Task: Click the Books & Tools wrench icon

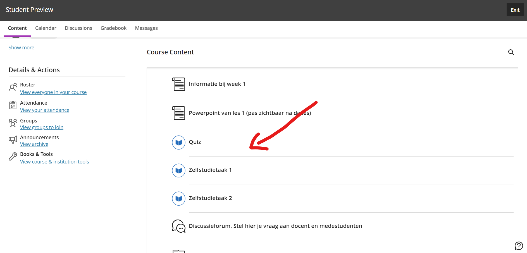Action: click(13, 156)
